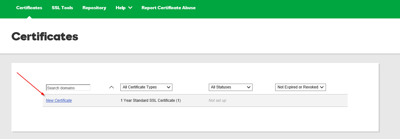Click the chevron icon beside Help
The height and width of the screenshot is (139, 400).
pyautogui.click(x=130, y=8)
